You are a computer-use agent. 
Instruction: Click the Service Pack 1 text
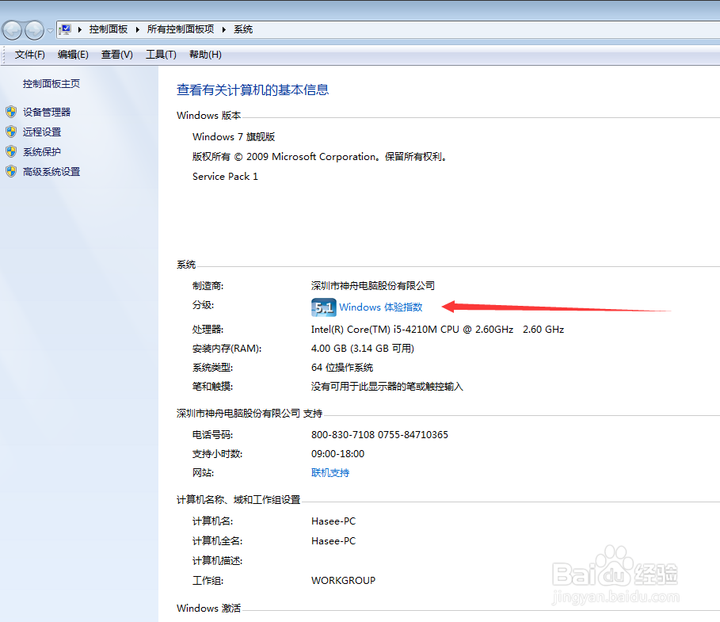pos(225,177)
